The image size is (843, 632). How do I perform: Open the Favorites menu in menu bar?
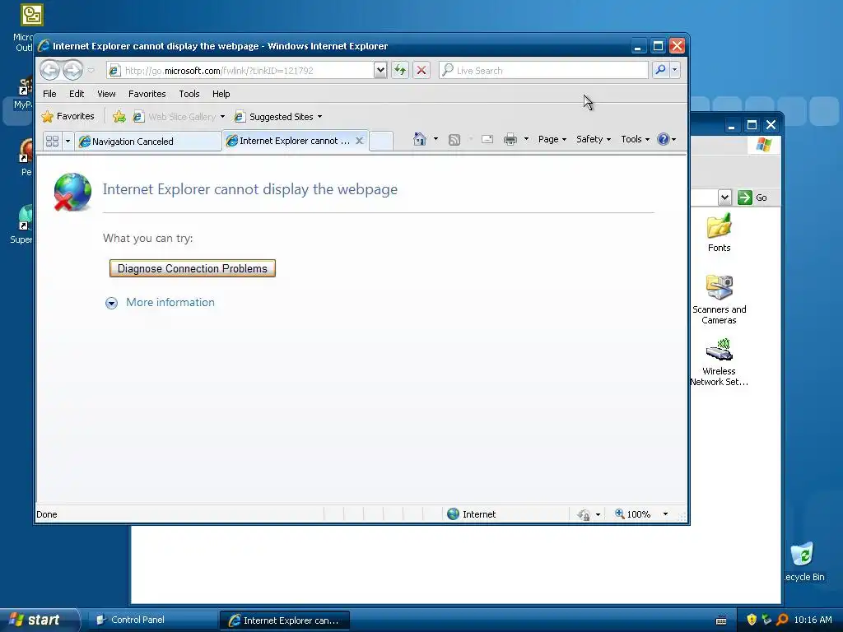point(147,94)
